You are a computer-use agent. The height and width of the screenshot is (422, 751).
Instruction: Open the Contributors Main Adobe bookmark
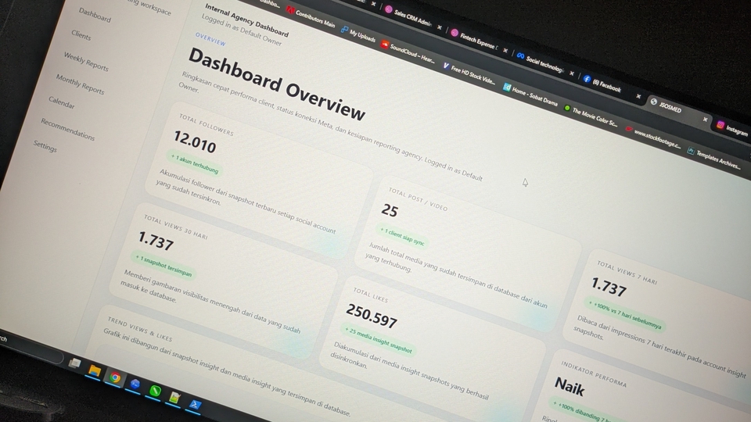[311, 16]
